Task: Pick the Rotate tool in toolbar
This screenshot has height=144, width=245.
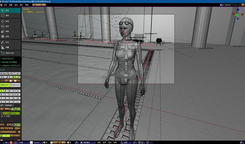Action: click(x=10, y=26)
